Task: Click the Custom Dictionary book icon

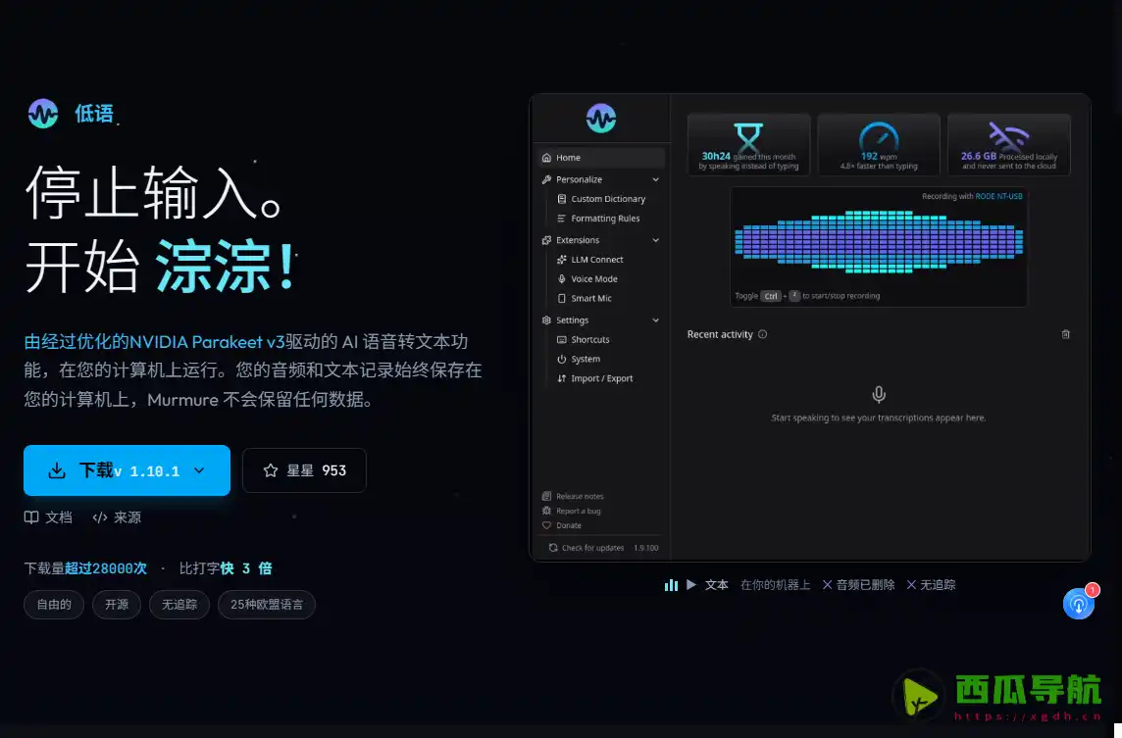Action: pyautogui.click(x=562, y=199)
